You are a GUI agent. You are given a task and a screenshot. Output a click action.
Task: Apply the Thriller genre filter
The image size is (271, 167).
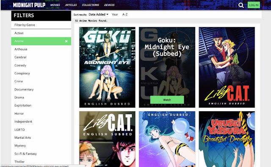[x=41, y=162]
